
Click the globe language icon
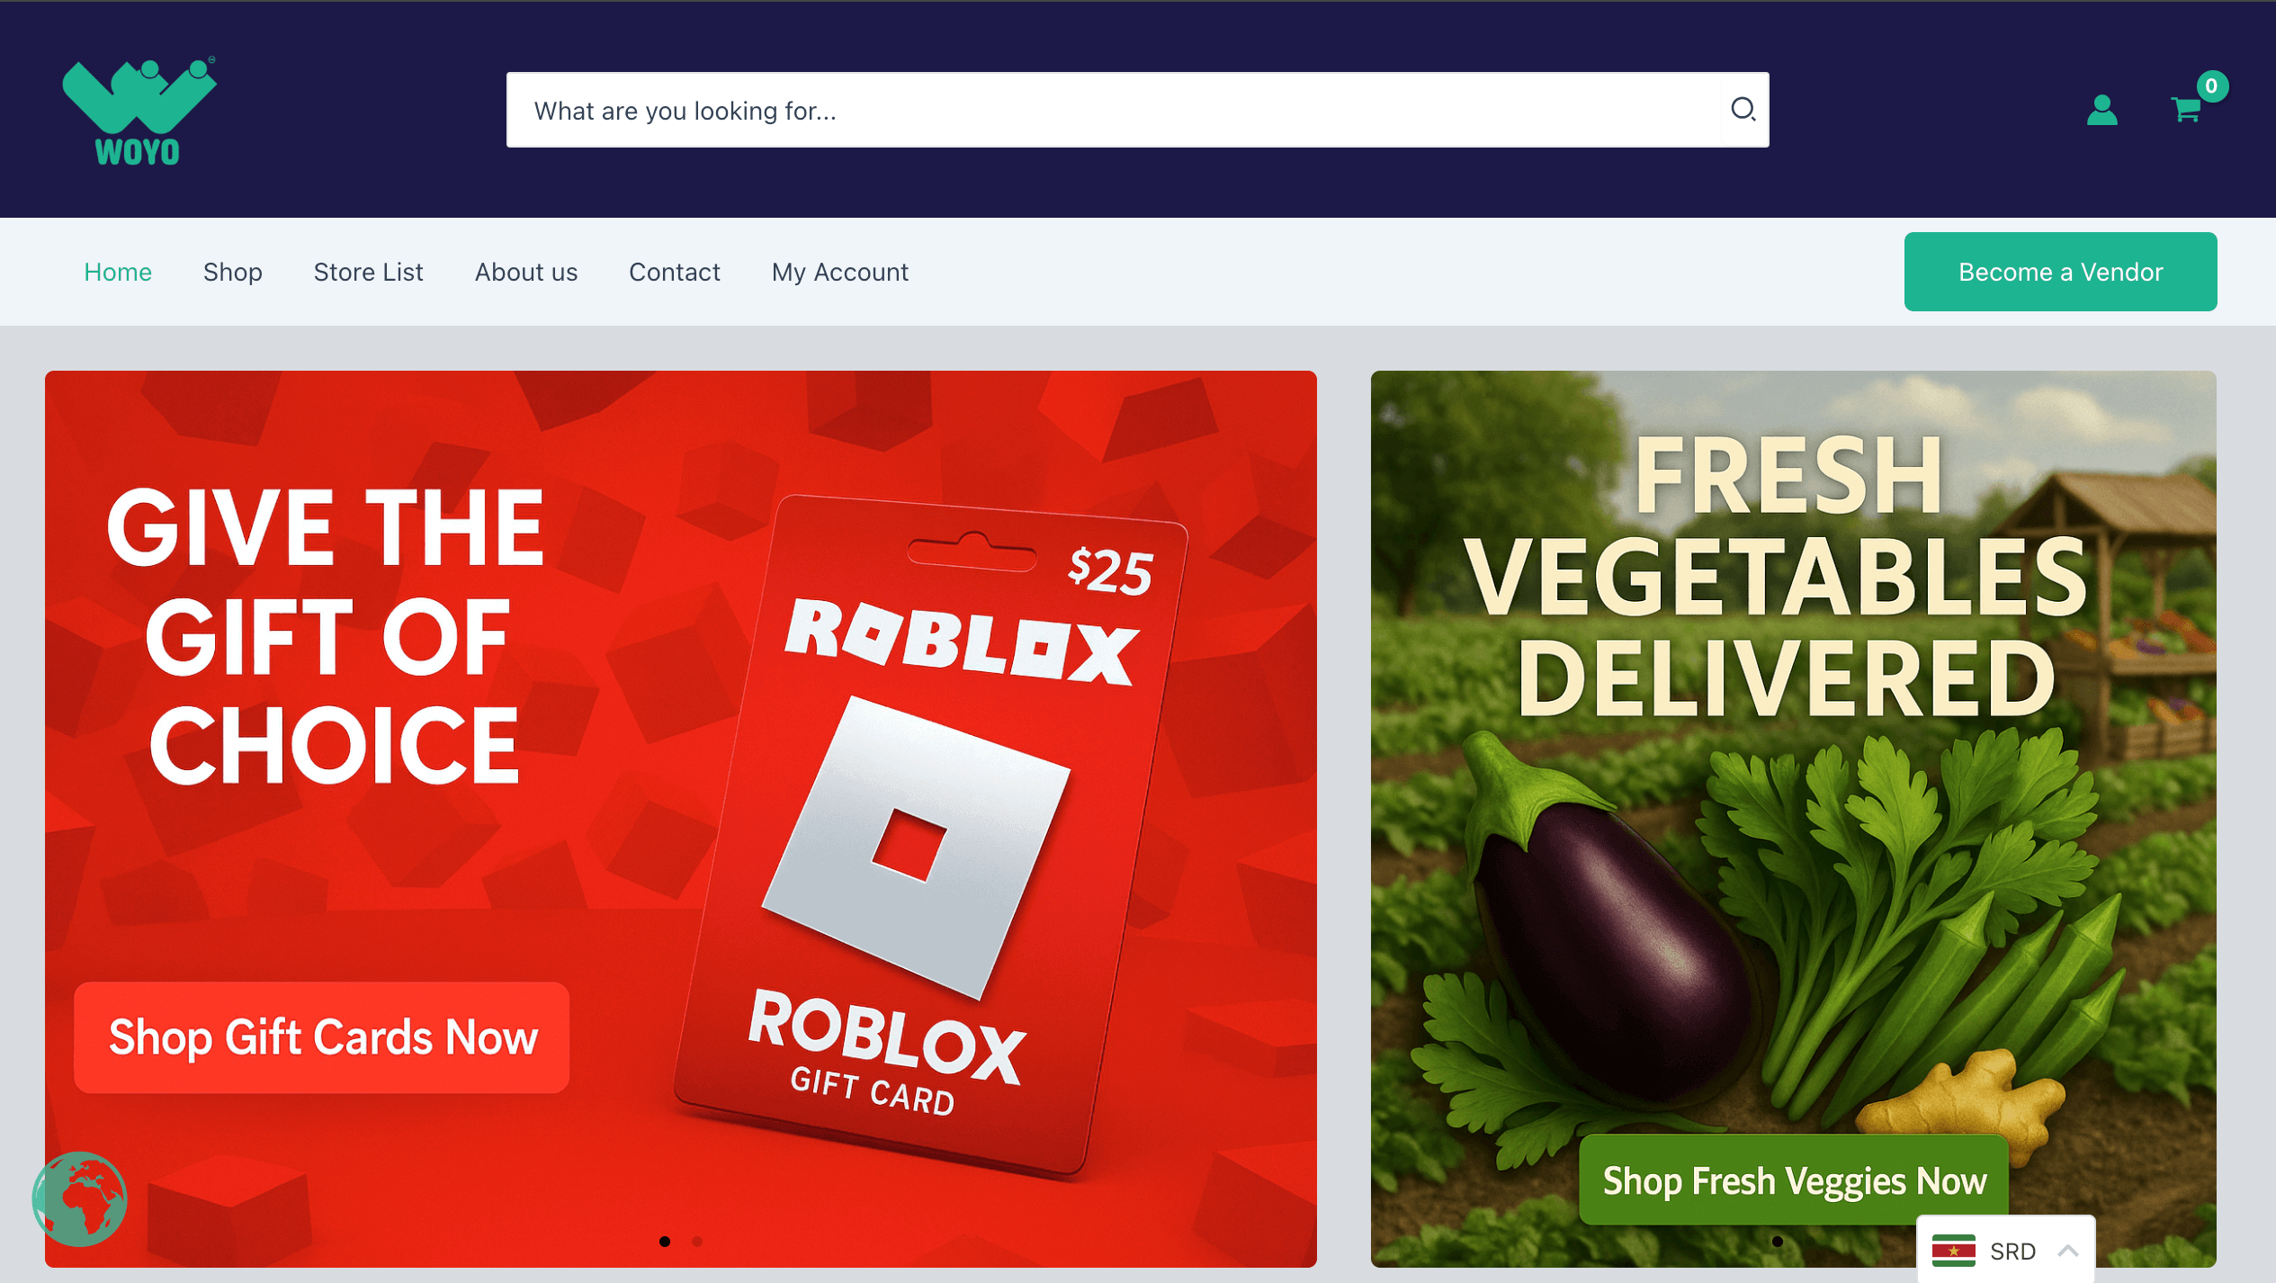click(x=79, y=1198)
